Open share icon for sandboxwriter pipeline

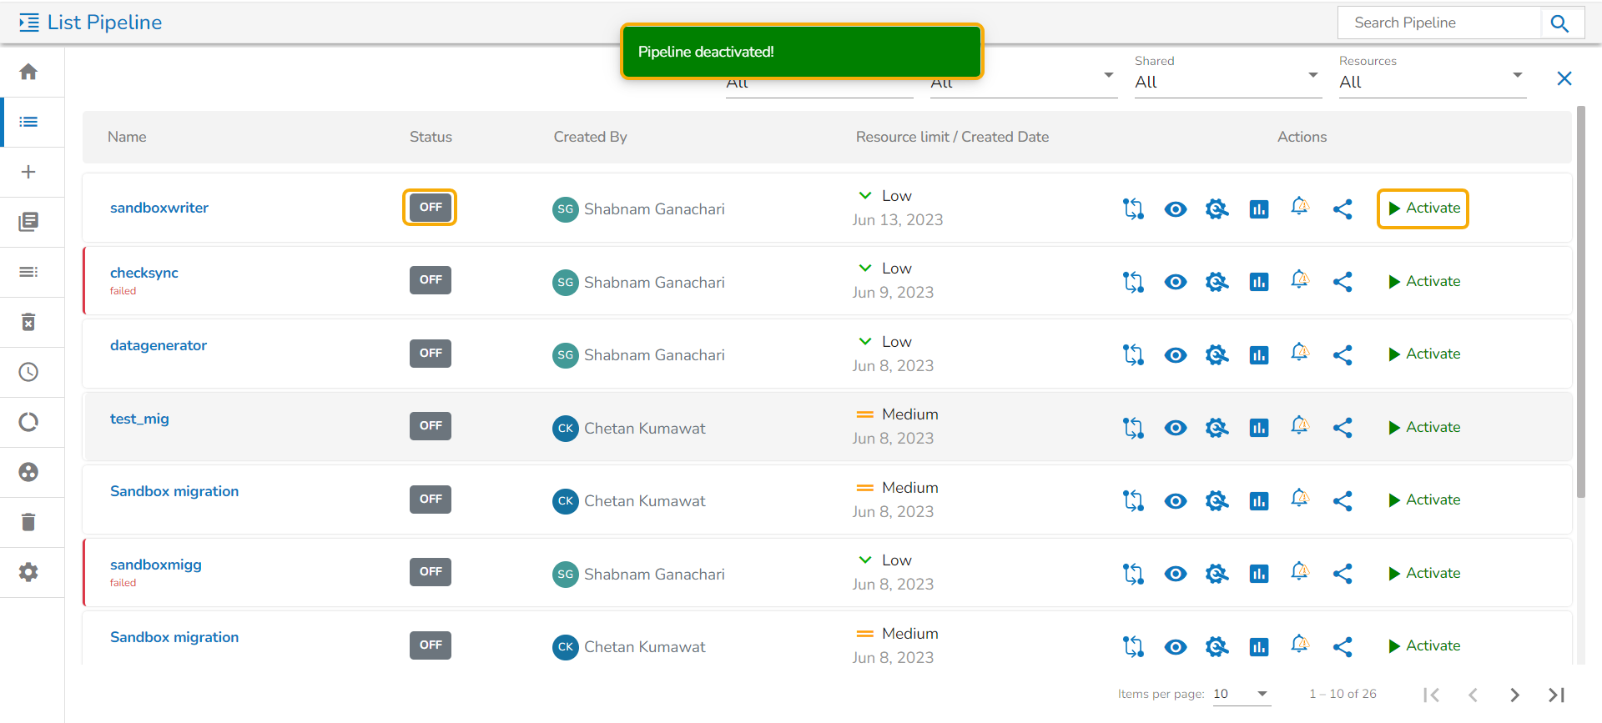[x=1342, y=209]
